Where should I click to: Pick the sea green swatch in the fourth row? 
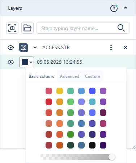(71, 124)
